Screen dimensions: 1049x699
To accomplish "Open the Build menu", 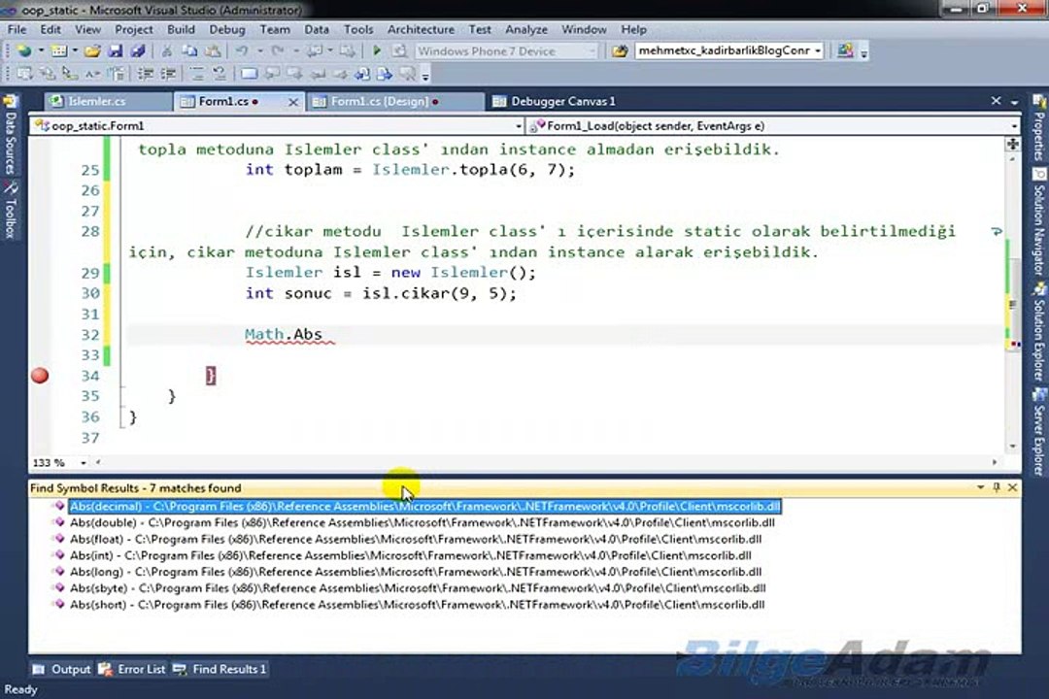I will (x=181, y=29).
